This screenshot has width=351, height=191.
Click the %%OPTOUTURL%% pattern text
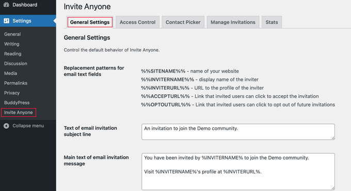[x=166, y=105]
